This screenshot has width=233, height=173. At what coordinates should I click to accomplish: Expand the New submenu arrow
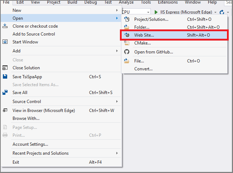(117, 10)
